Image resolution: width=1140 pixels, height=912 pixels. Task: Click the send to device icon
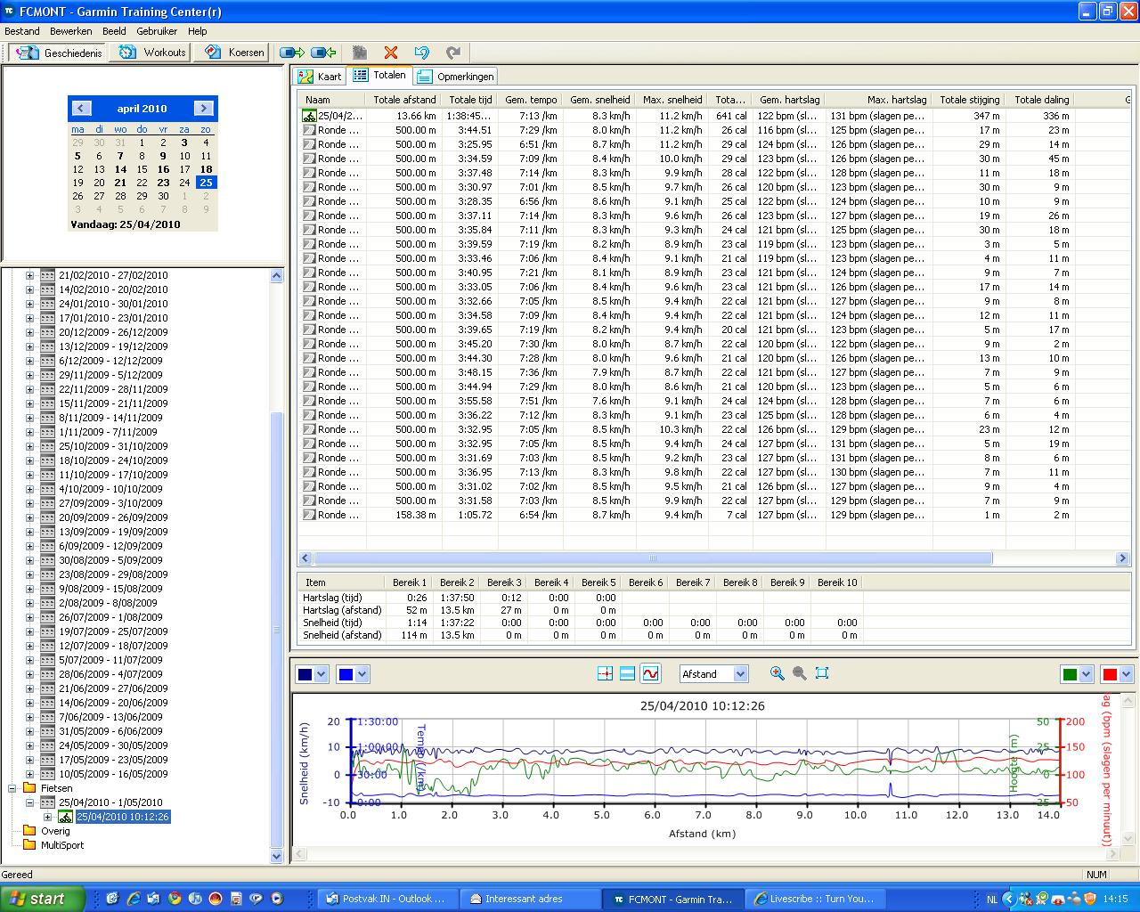tap(292, 53)
